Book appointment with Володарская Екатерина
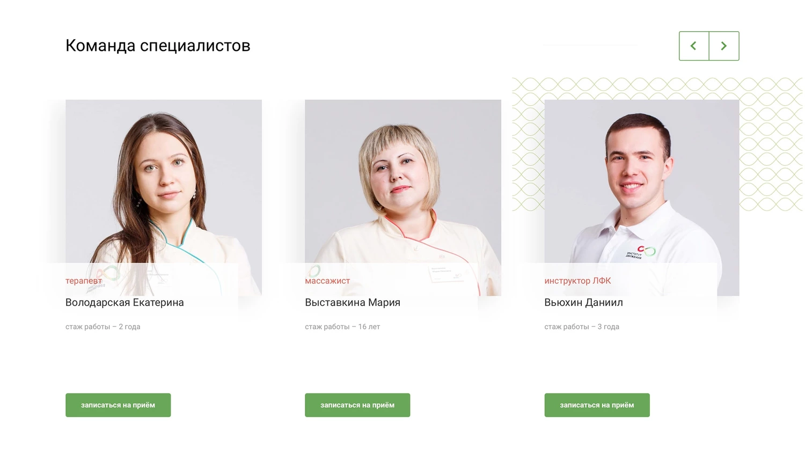Screen dimensions: 805x453 click(118, 405)
